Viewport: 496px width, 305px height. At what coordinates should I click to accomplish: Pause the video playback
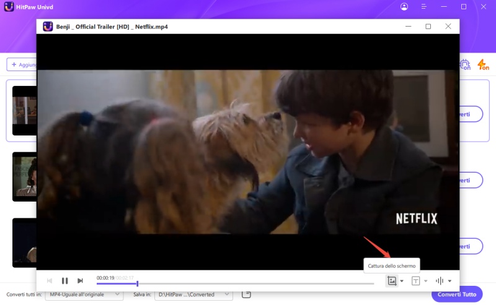coord(65,281)
